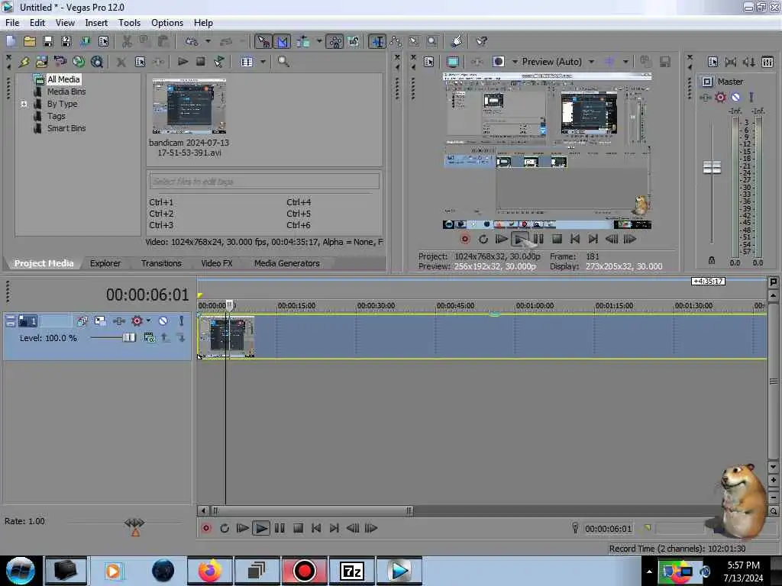Open the Options menu
782x586 pixels.
click(x=167, y=23)
